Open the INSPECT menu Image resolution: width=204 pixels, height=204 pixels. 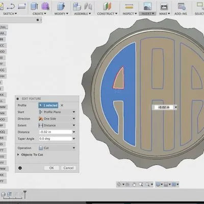[130, 14]
